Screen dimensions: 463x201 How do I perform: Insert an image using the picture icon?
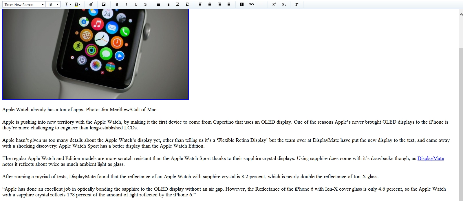coord(104,4)
